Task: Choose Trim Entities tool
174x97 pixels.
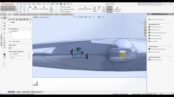Action: coord(35,8)
